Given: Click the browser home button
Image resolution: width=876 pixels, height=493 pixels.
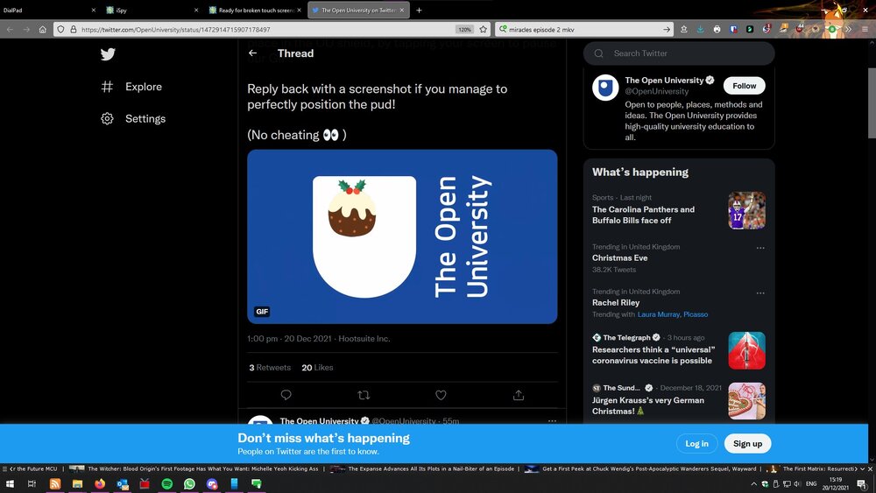Looking at the screenshot, I should tap(42, 29).
